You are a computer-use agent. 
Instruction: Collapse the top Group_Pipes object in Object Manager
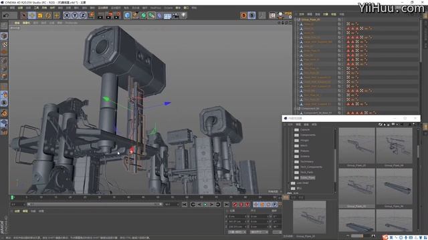point(295,19)
